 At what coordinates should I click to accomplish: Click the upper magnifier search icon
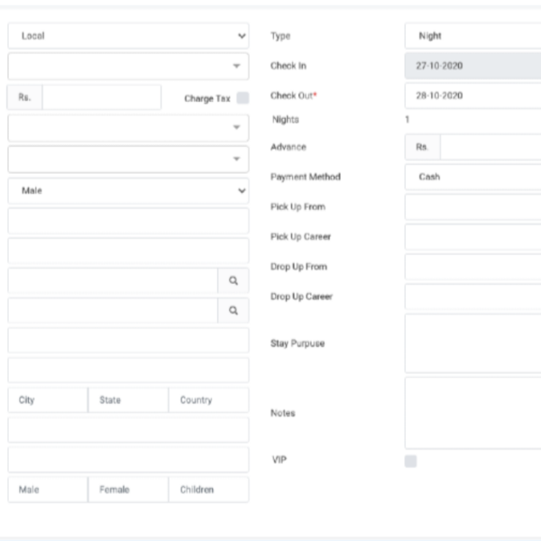point(233,280)
